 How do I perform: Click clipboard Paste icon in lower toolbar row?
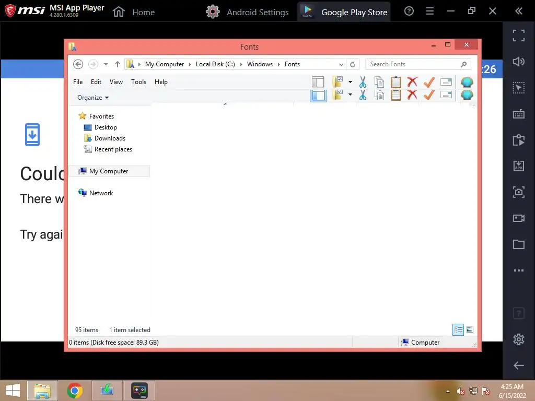click(x=396, y=95)
